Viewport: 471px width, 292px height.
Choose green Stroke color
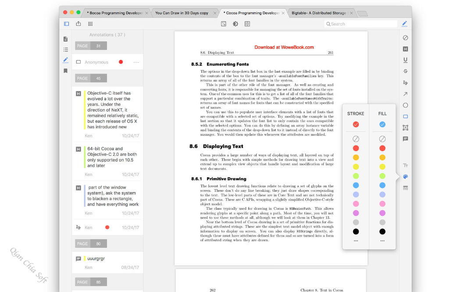pos(356,176)
